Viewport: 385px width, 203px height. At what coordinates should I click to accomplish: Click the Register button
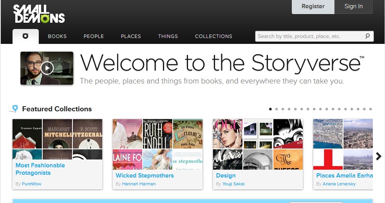[313, 7]
